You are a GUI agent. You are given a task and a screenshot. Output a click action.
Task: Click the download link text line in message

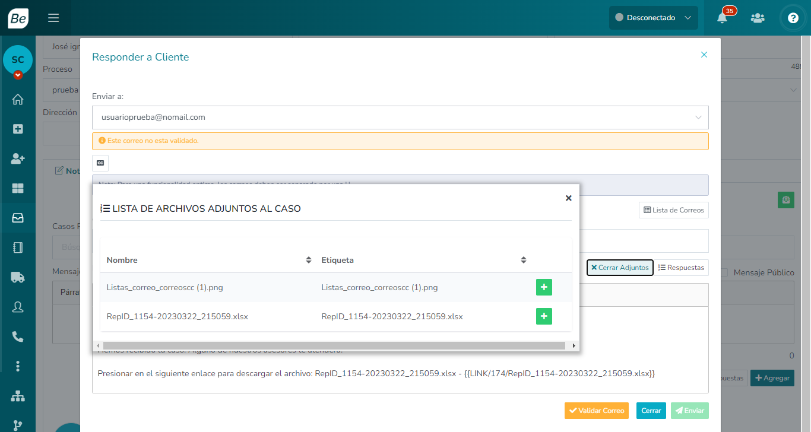coord(376,373)
